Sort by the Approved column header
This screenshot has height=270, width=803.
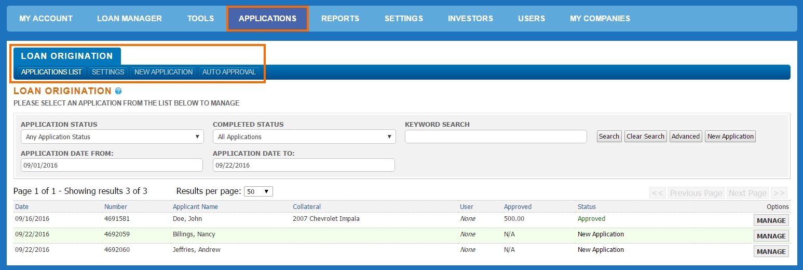518,207
